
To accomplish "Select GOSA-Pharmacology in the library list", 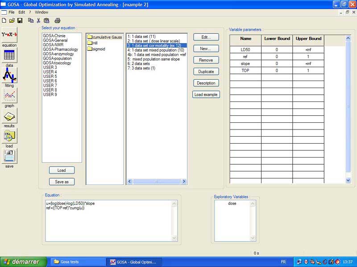I will pos(61,49).
